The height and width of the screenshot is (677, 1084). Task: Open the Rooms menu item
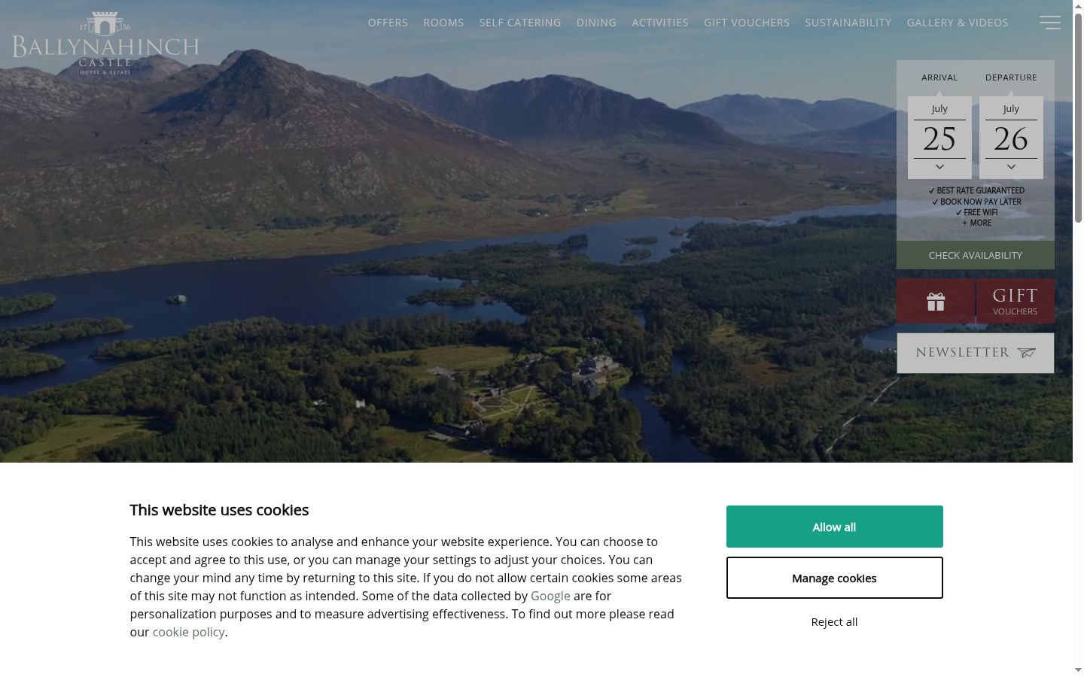[443, 23]
